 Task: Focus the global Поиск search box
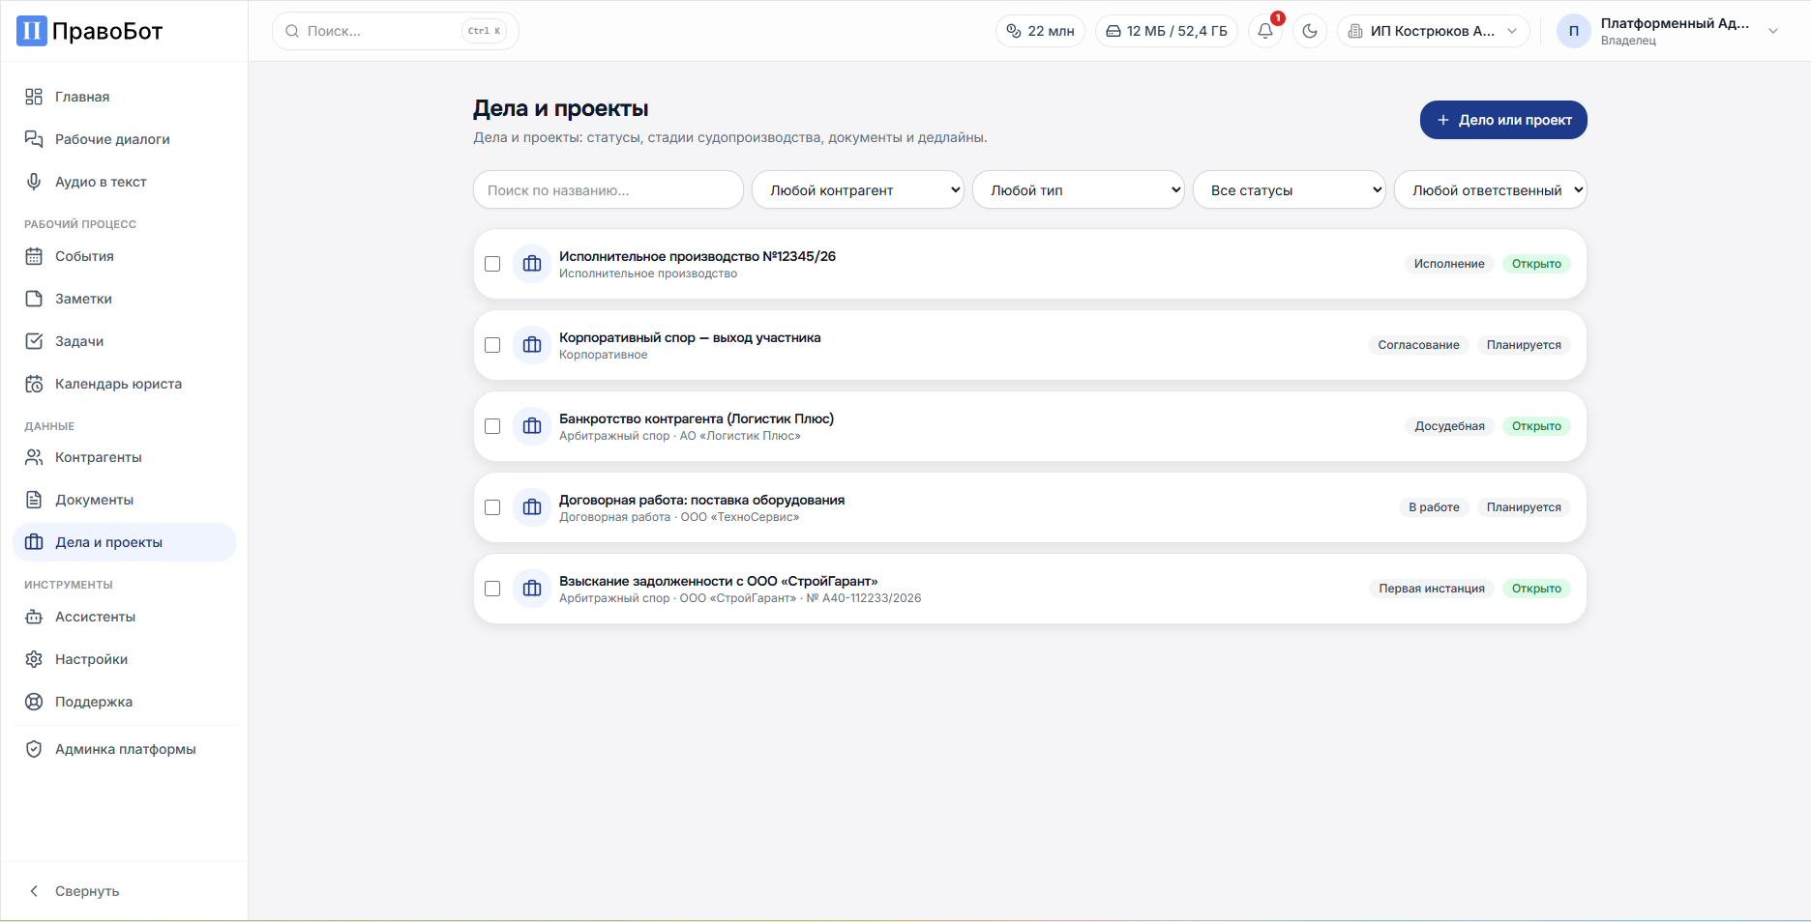pyautogui.click(x=396, y=31)
